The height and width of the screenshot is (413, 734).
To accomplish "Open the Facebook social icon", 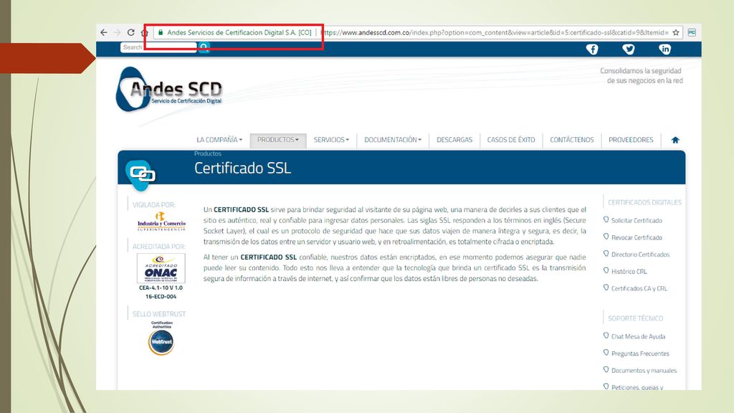I will [592, 49].
